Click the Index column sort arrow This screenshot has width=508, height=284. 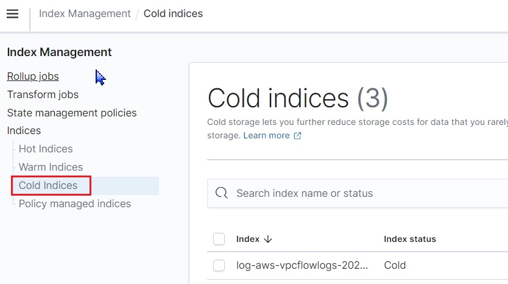[x=268, y=240]
